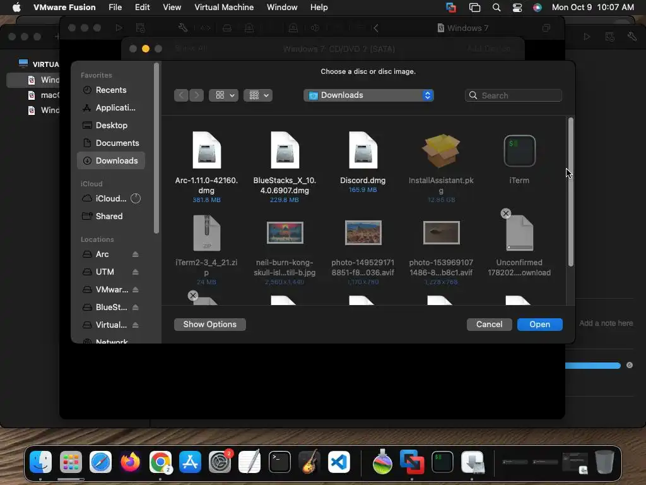Screen dimensions: 646x485
Task: Cancel the Unconfirmed download with its X badge
Action: point(506,213)
